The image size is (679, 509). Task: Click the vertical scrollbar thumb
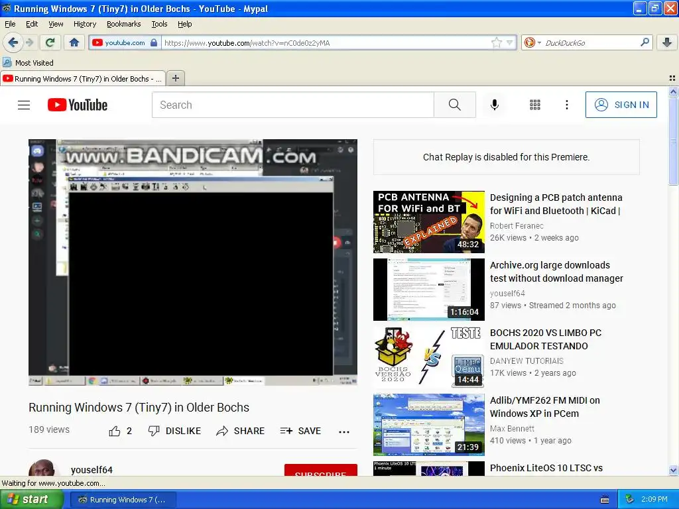click(673, 141)
